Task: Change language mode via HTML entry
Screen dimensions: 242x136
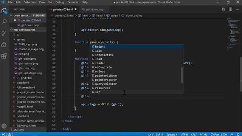Action: click(x=203, y=134)
